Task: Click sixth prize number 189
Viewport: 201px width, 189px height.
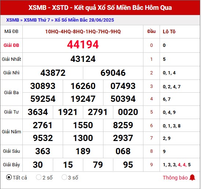Action: click(83, 151)
